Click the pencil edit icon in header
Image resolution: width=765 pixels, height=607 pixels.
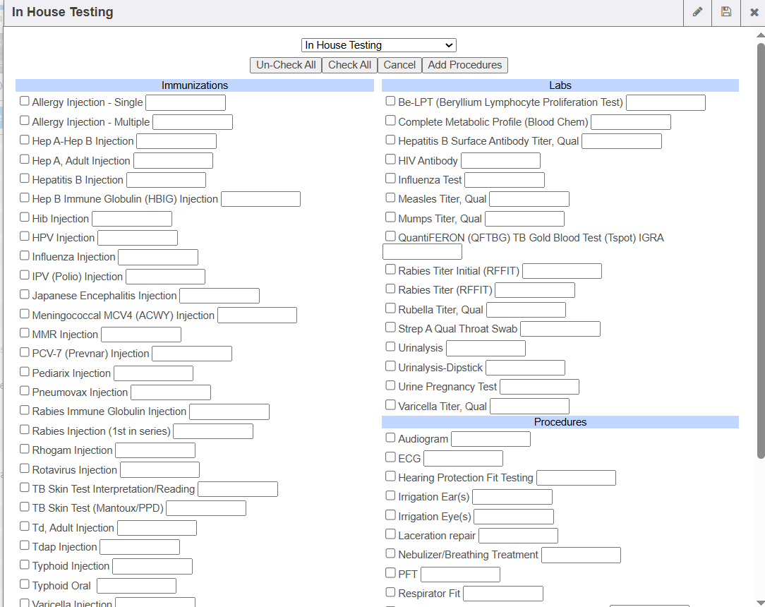[697, 12]
